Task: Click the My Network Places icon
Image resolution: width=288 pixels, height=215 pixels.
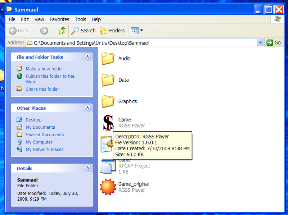Action: tap(19, 149)
